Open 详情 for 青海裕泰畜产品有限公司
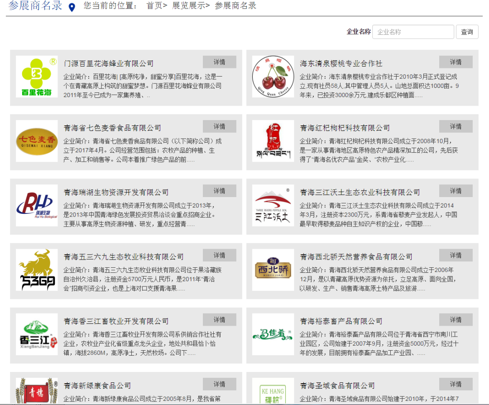 pos(456,320)
